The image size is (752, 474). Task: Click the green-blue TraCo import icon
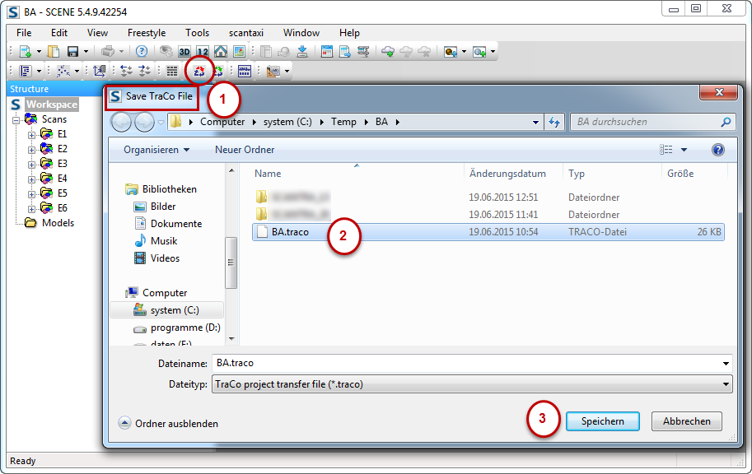(217, 72)
